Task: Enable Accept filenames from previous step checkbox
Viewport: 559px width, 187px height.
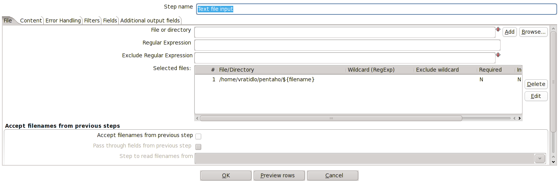Action: point(198,136)
